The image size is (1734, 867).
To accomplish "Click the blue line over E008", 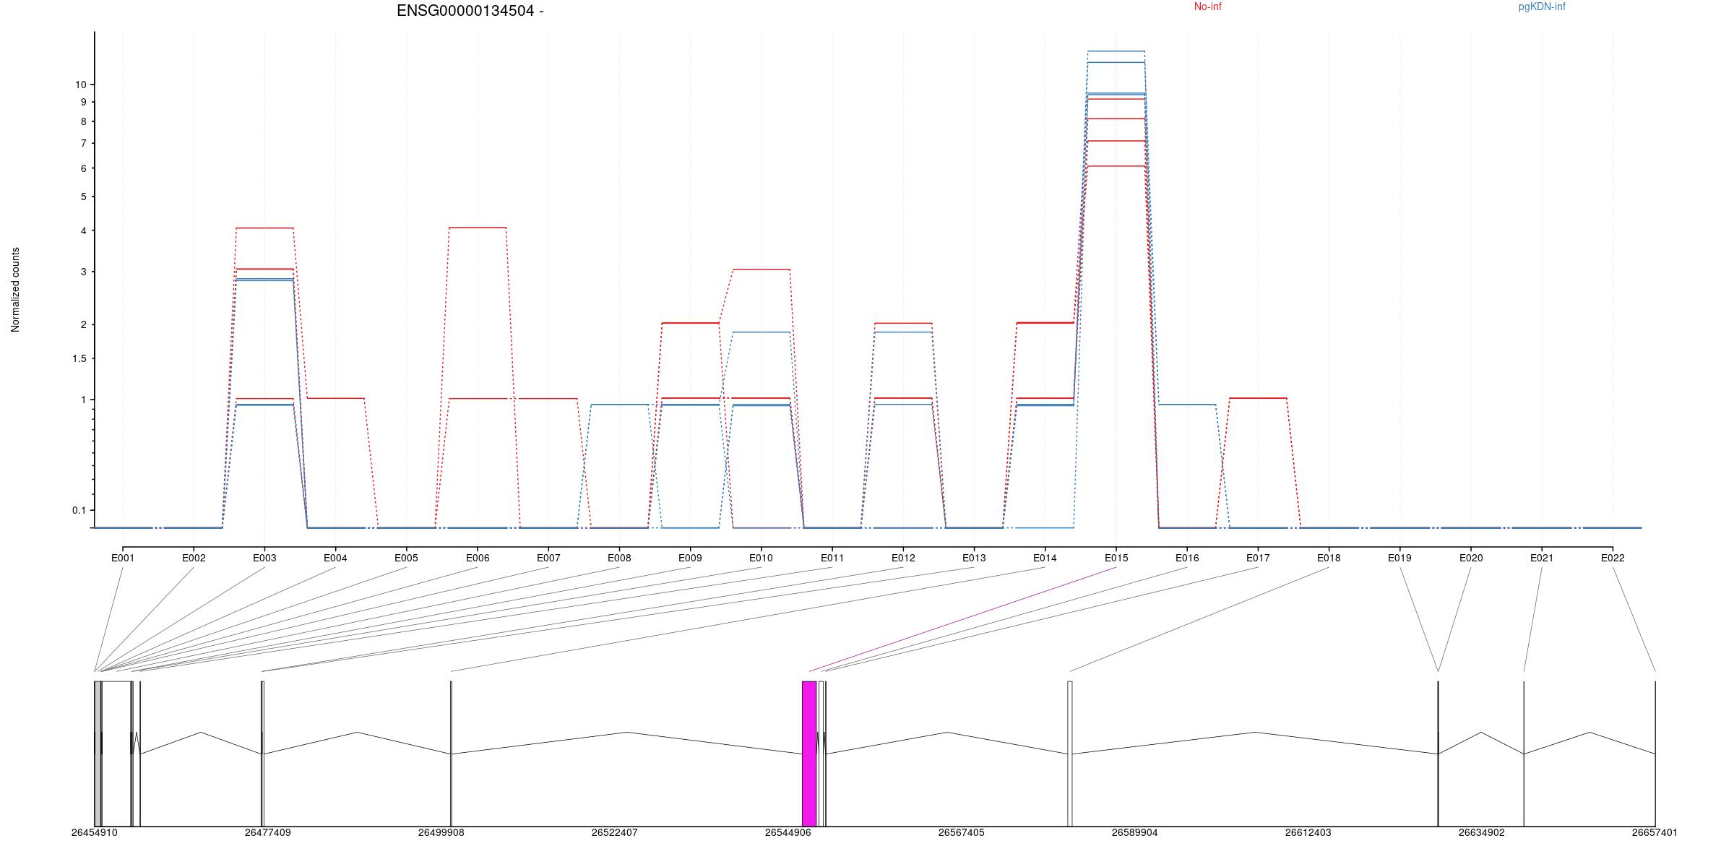I will [x=619, y=405].
